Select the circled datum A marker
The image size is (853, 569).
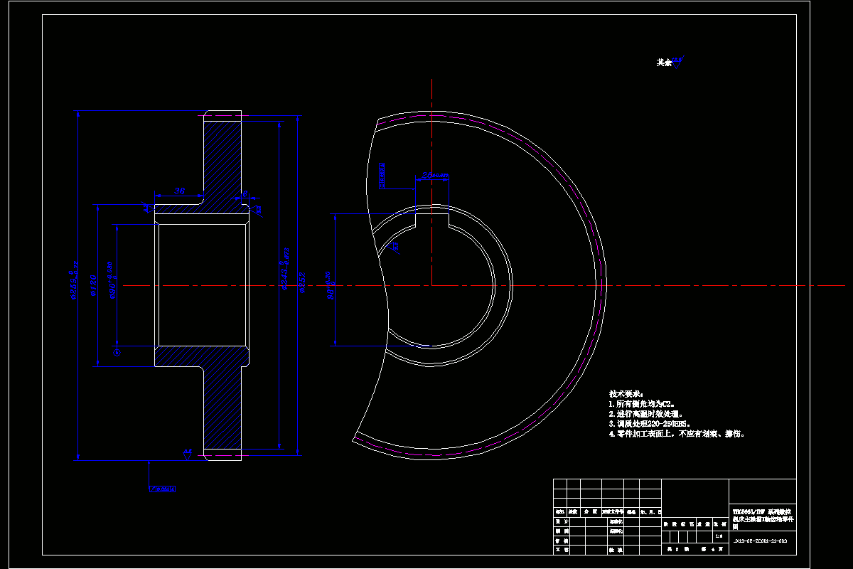[x=117, y=353]
